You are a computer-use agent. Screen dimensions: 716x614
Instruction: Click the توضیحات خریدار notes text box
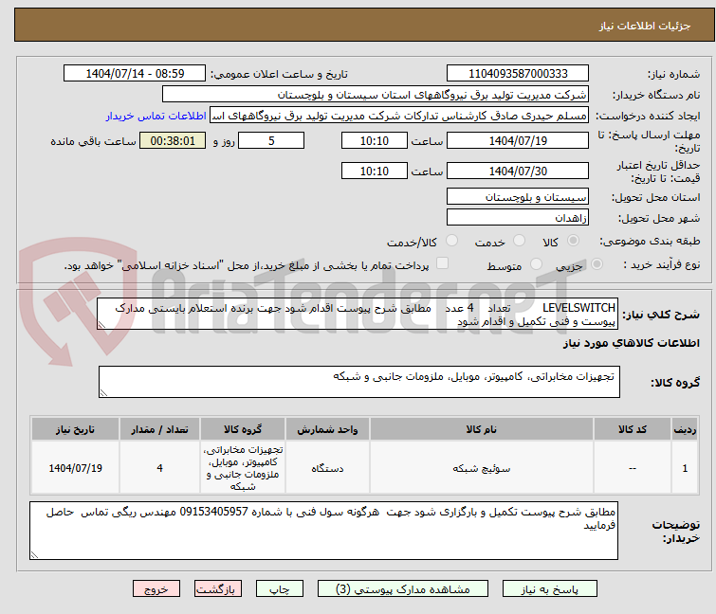coord(323,531)
